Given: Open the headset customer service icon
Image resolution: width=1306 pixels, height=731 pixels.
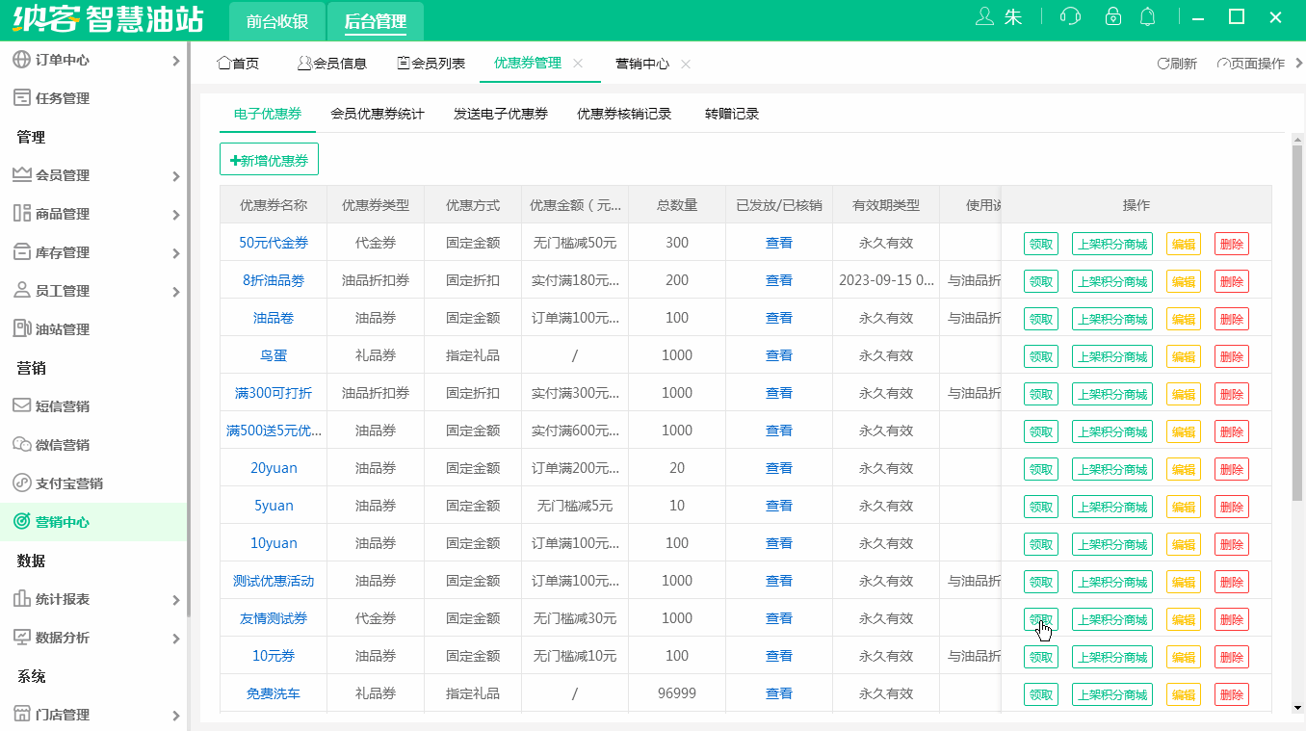Looking at the screenshot, I should [x=1069, y=16].
